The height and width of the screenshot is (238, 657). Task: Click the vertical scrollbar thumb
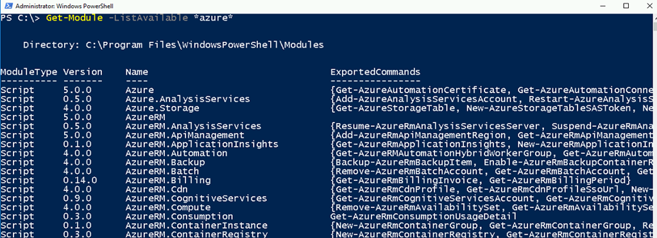654,27
